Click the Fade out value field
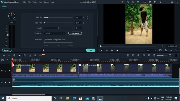 (x=78, y=23)
